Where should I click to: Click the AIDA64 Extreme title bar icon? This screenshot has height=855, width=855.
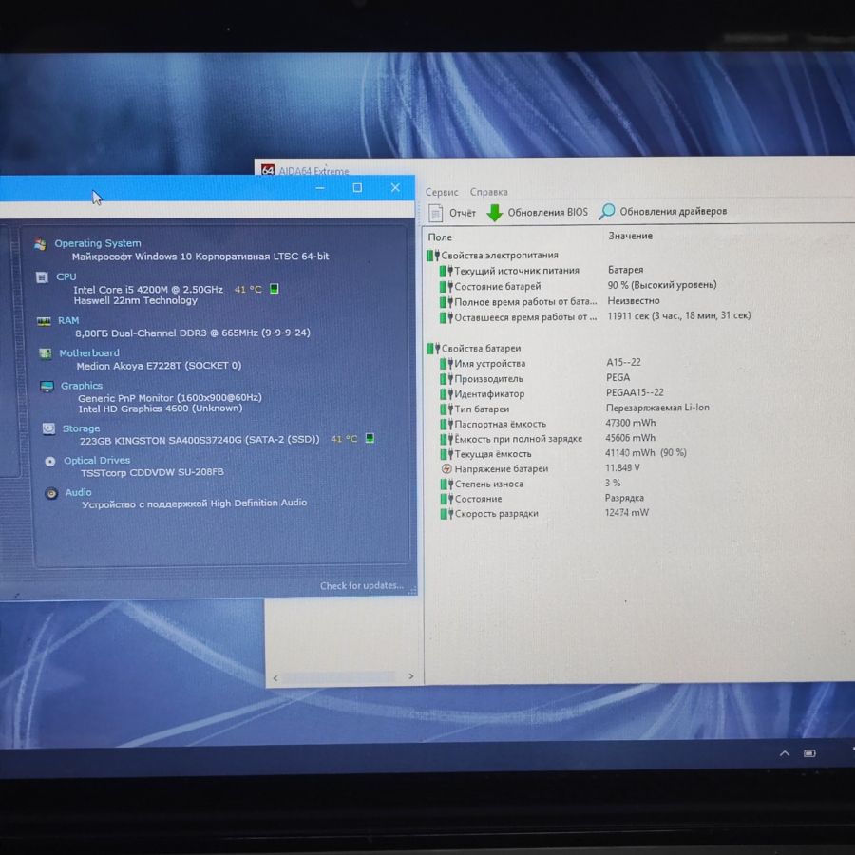(x=268, y=170)
